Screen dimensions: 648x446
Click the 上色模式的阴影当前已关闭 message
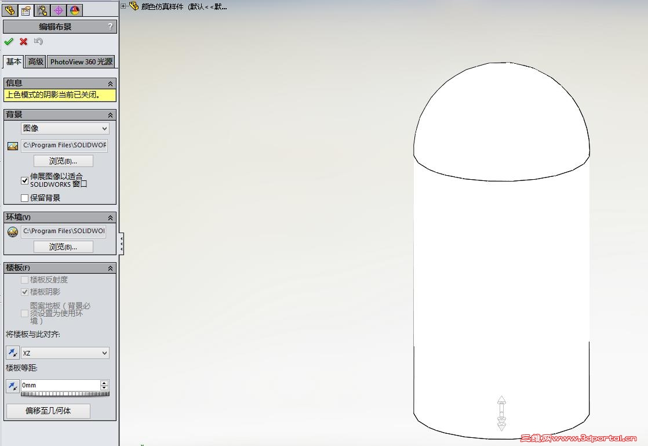pos(60,95)
